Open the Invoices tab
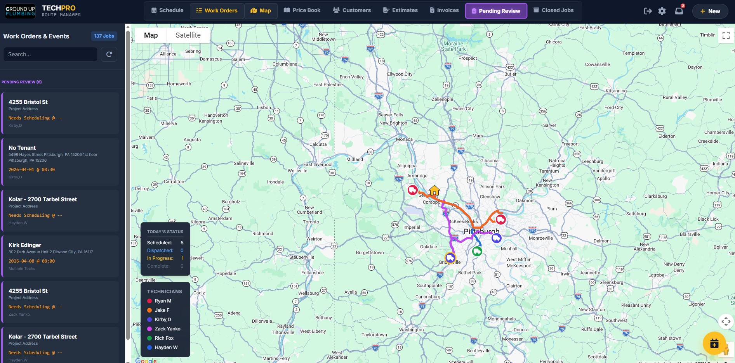Image resolution: width=735 pixels, height=363 pixels. click(x=444, y=10)
